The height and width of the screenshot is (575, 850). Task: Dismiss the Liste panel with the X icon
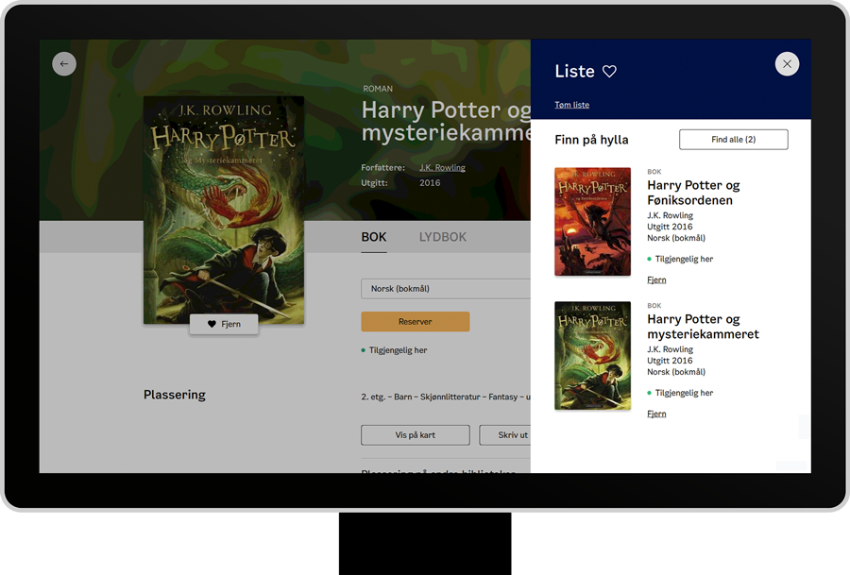pyautogui.click(x=787, y=63)
